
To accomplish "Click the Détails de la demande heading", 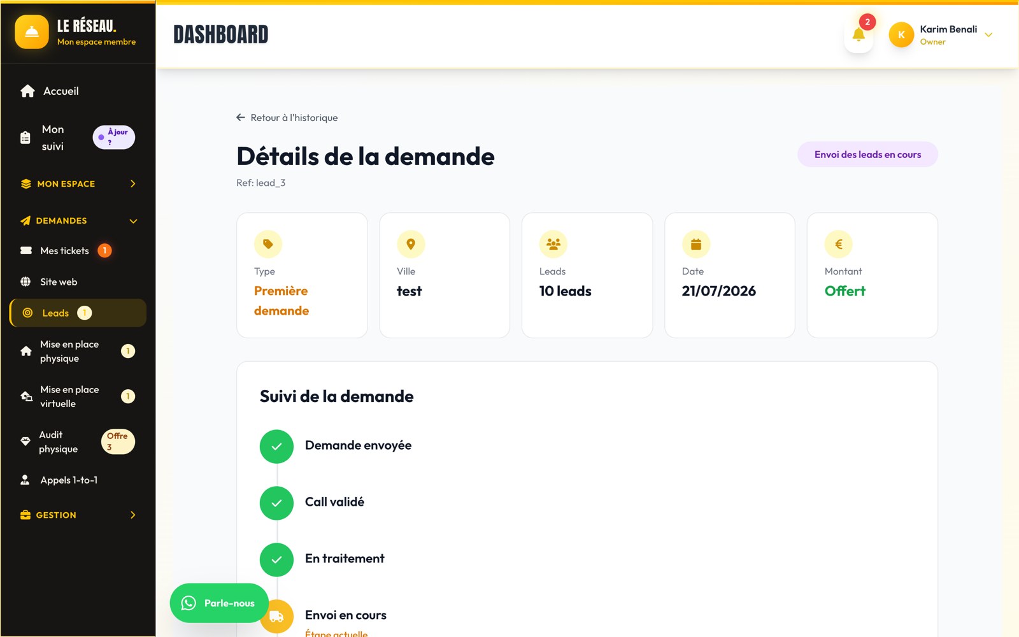I will (366, 156).
